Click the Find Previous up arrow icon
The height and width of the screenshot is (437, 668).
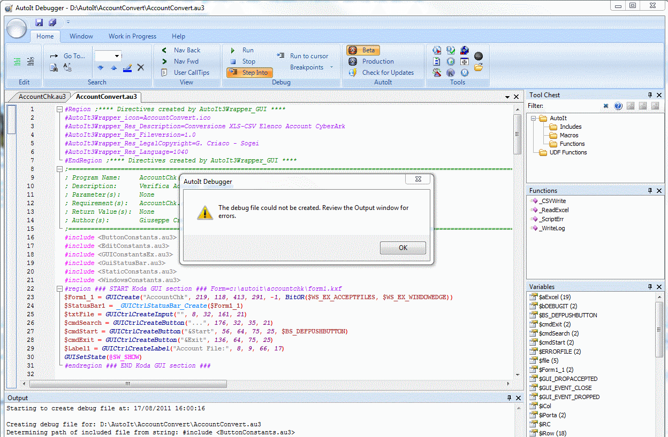(113, 68)
